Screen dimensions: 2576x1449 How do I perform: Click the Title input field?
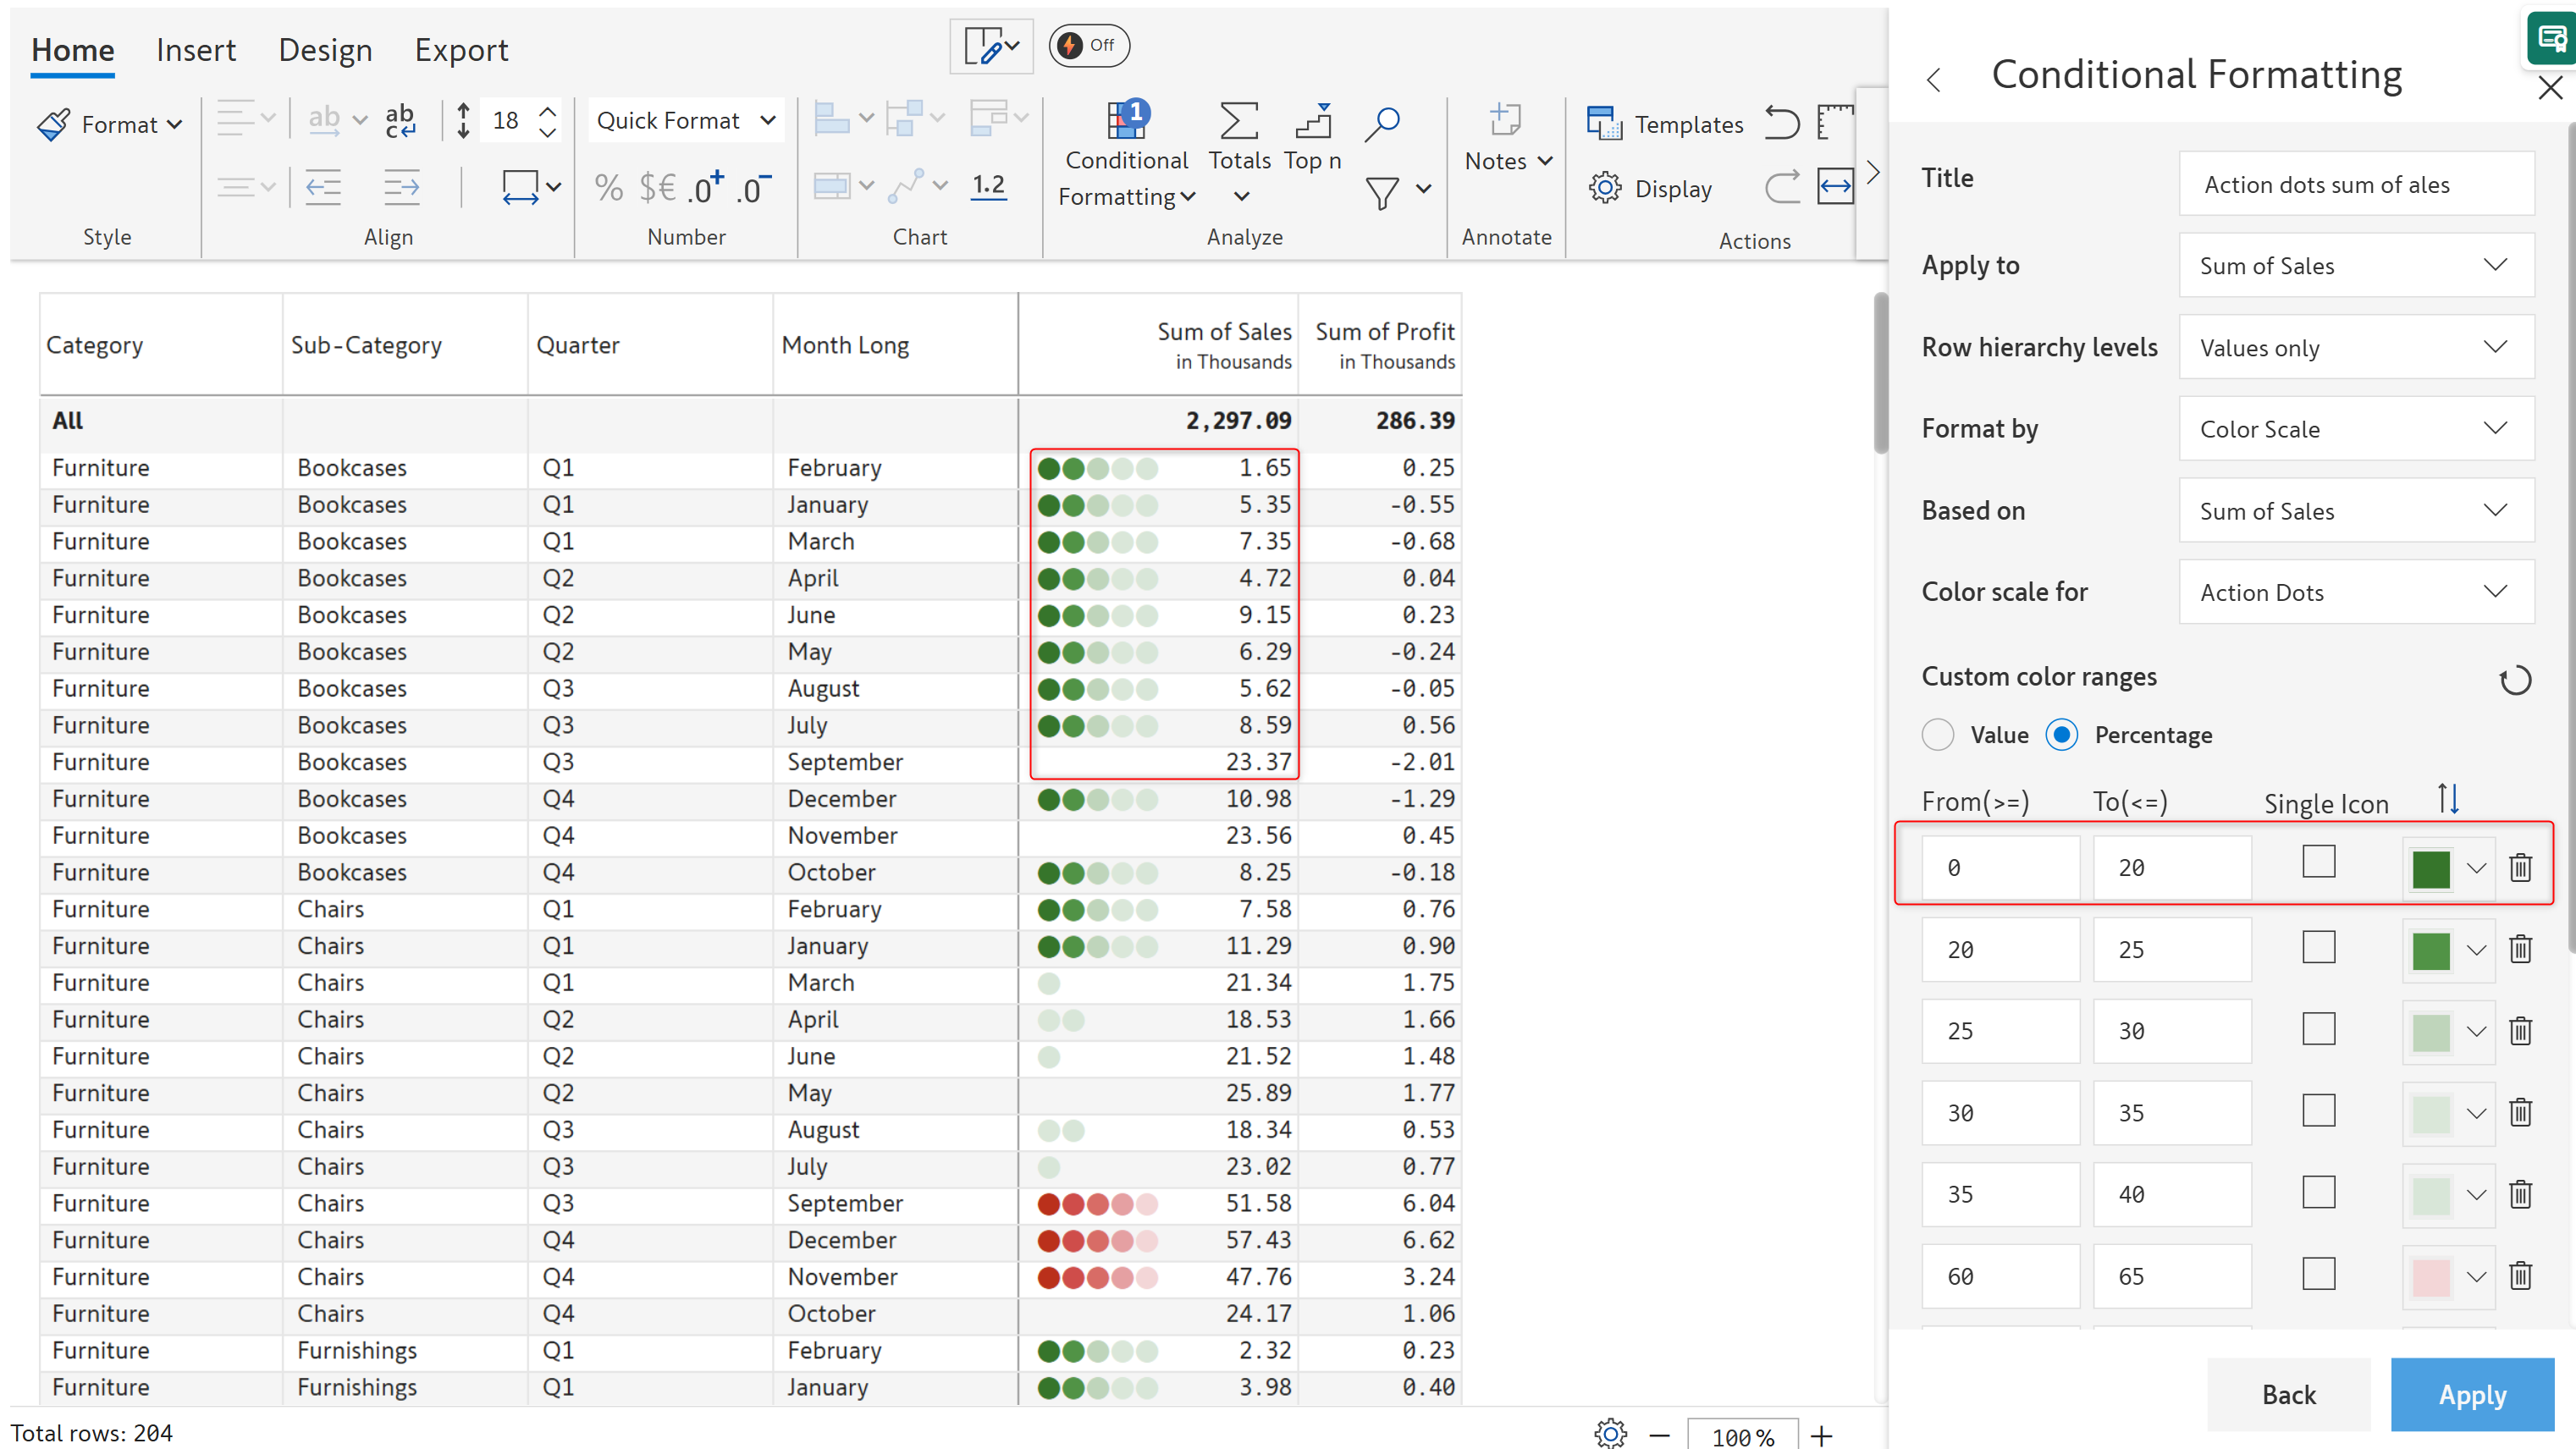pyautogui.click(x=2356, y=184)
